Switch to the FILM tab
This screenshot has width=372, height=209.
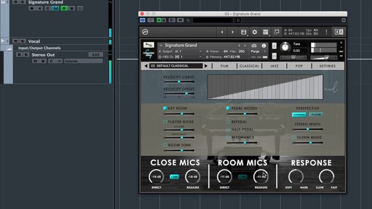[x=224, y=66]
